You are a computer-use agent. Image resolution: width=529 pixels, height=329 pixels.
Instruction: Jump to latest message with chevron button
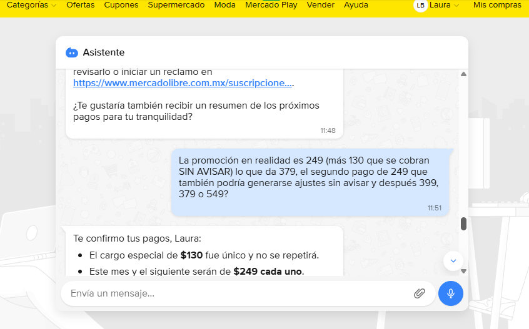point(453,261)
